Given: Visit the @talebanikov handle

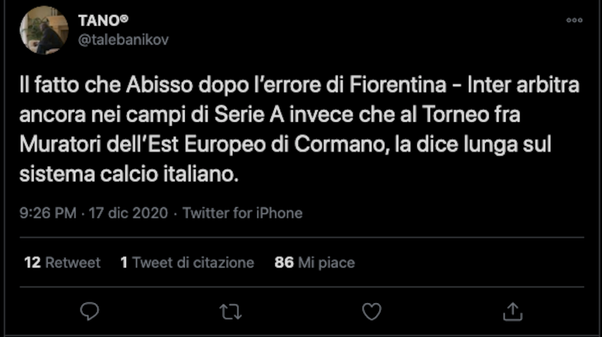Looking at the screenshot, I should tap(123, 40).
